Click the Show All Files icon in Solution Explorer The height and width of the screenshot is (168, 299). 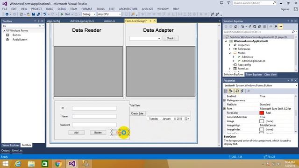[264, 27]
